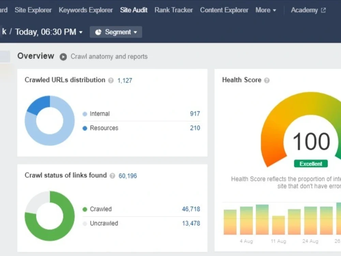Select the 4 Aug bar in history chart

coord(247,221)
